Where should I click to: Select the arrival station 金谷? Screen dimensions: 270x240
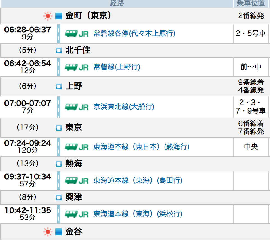pyautogui.click(x=74, y=232)
